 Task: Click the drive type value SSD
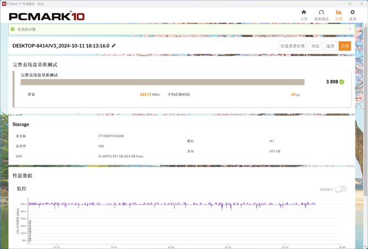[101, 146]
